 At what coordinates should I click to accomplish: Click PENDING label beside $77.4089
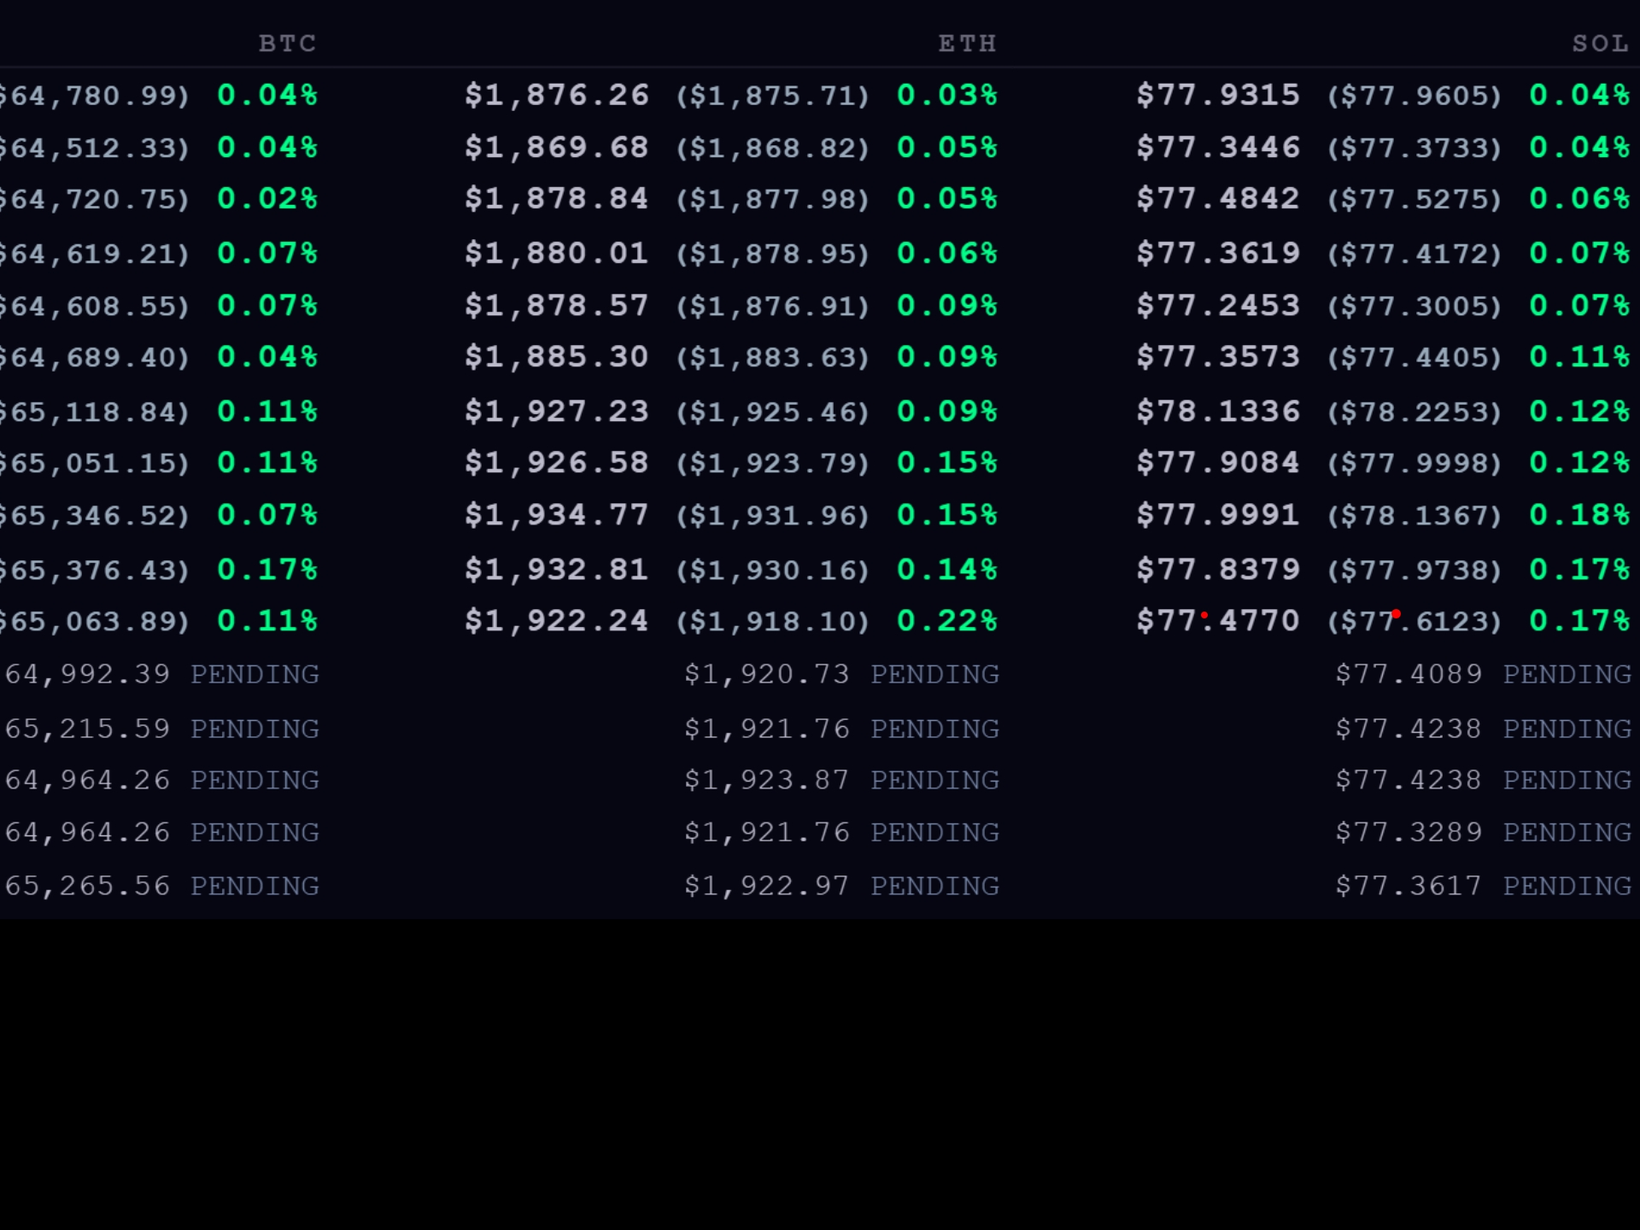(x=1567, y=674)
